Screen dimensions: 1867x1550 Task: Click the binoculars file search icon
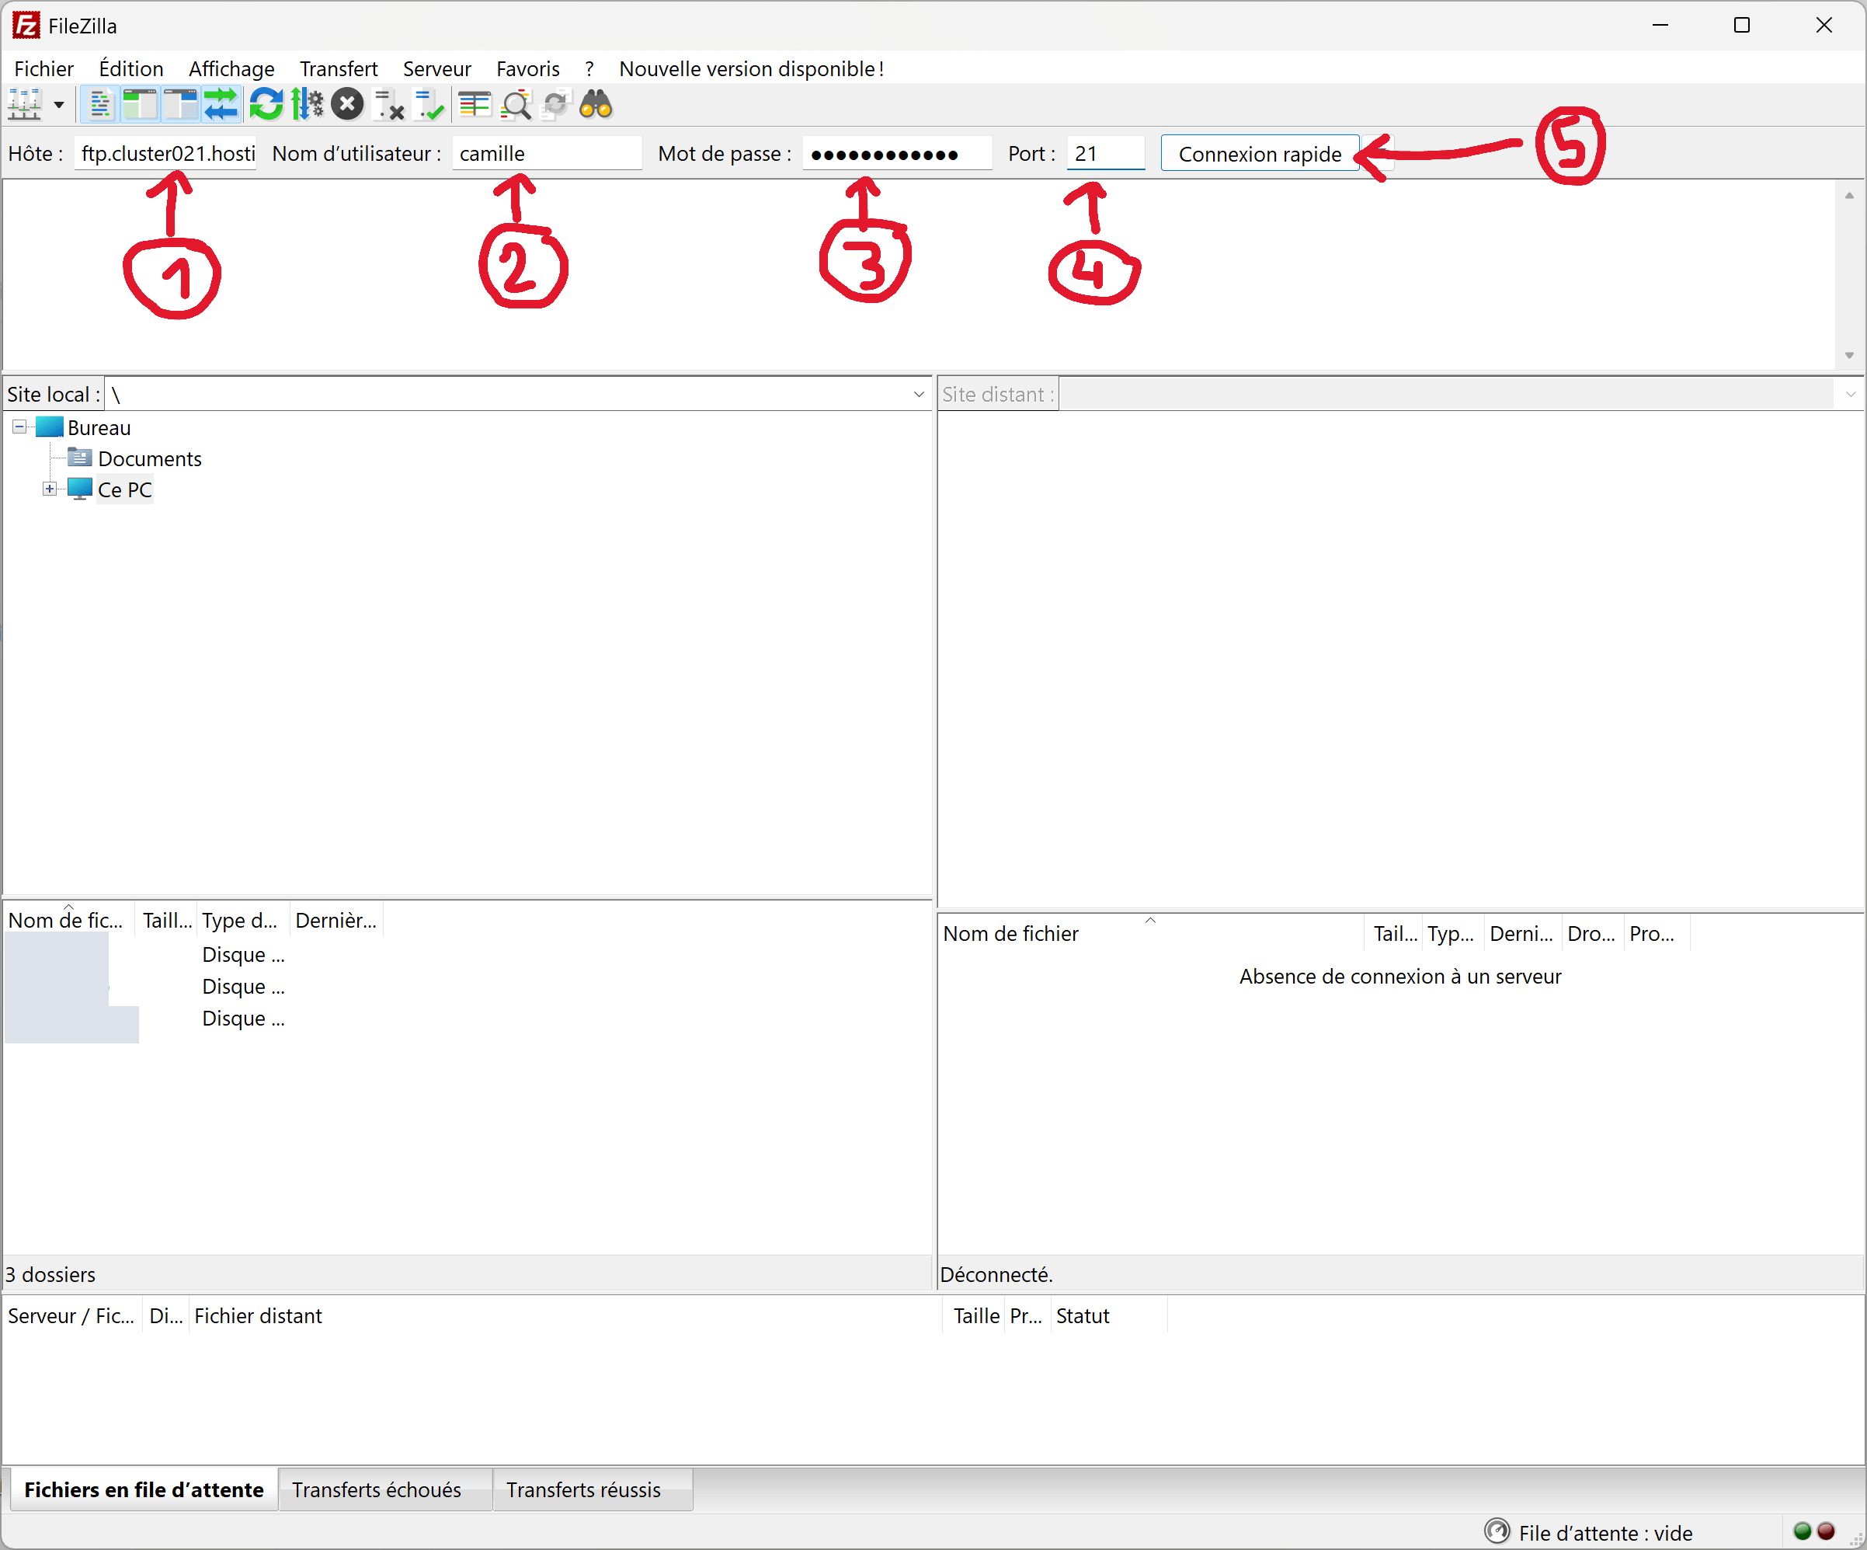(596, 105)
